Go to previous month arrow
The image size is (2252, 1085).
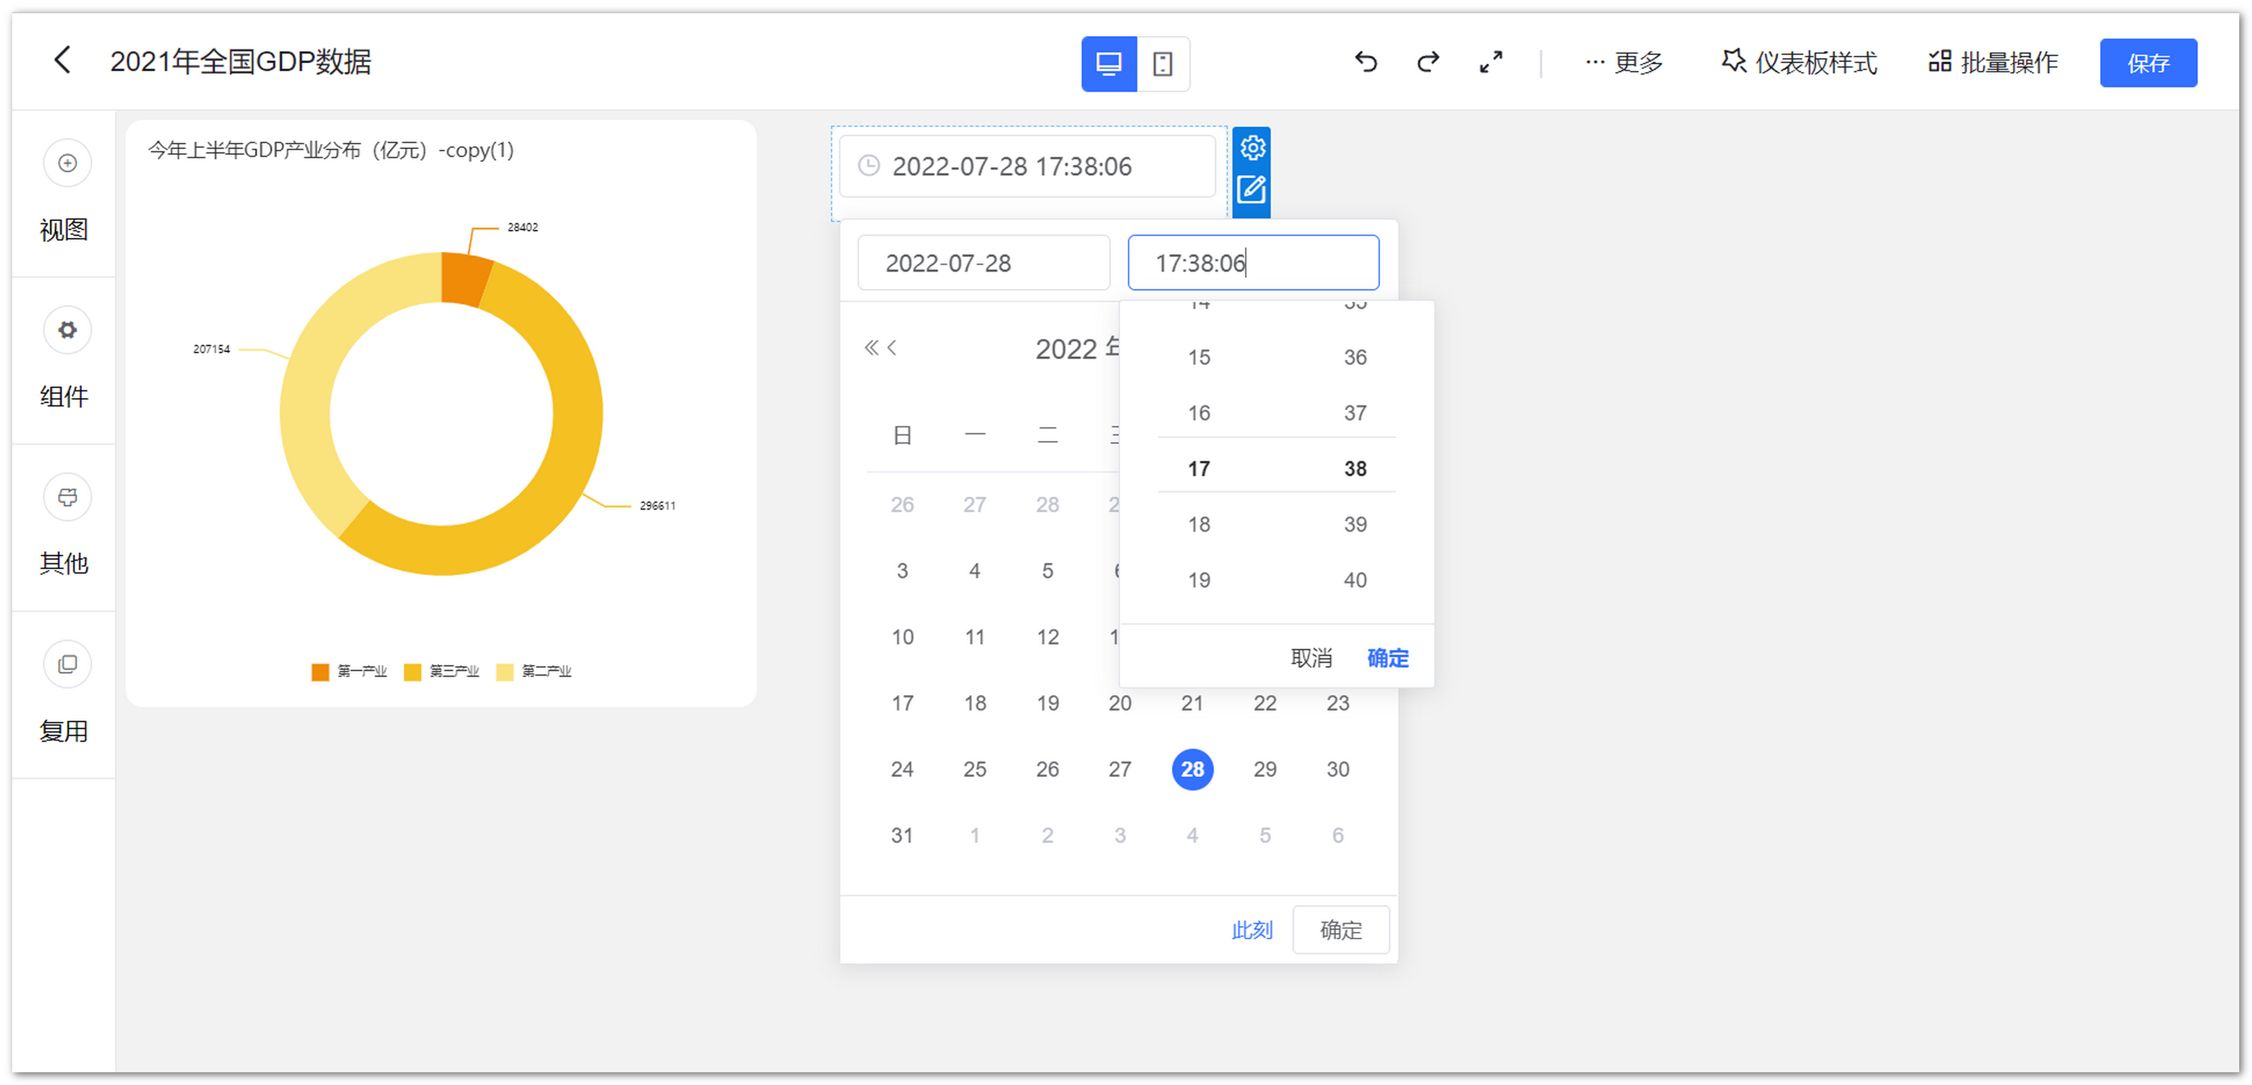pyautogui.click(x=892, y=348)
